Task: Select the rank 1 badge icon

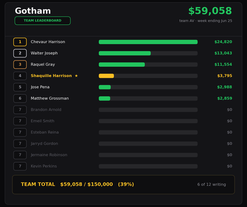Action: coord(20,42)
